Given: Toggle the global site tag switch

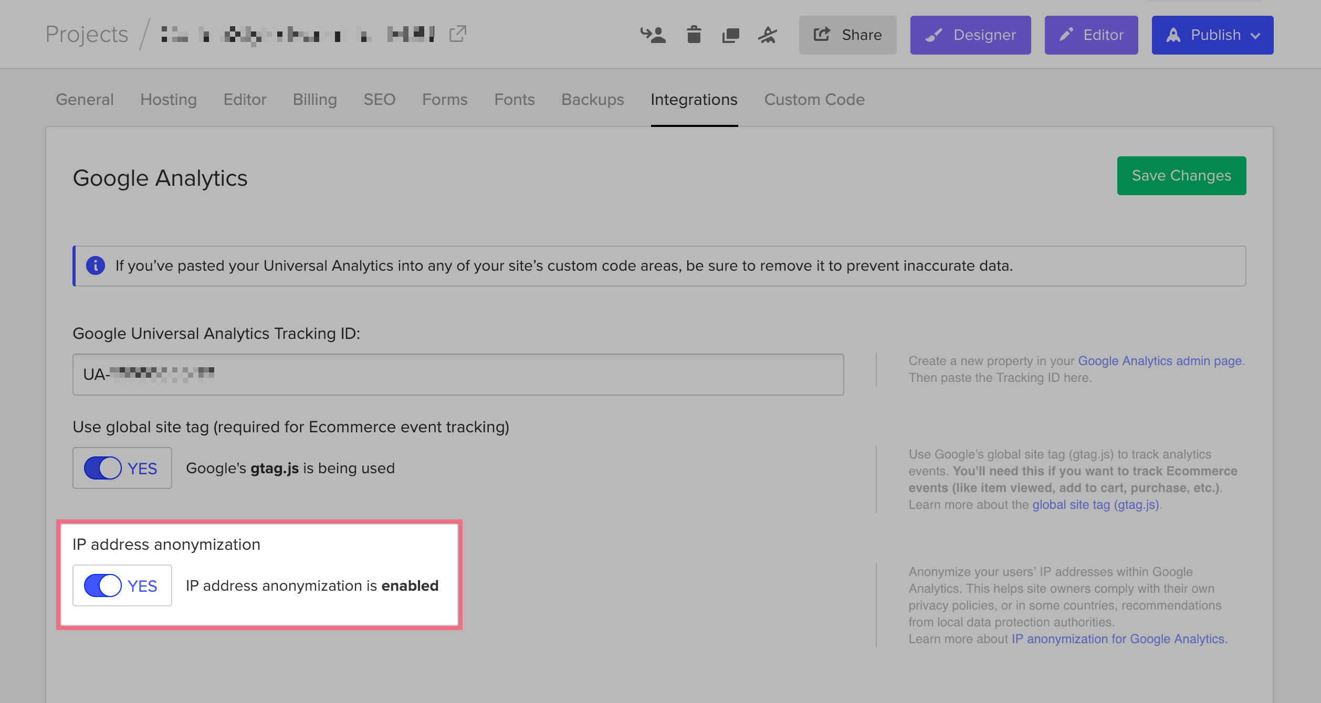Looking at the screenshot, I should [103, 468].
